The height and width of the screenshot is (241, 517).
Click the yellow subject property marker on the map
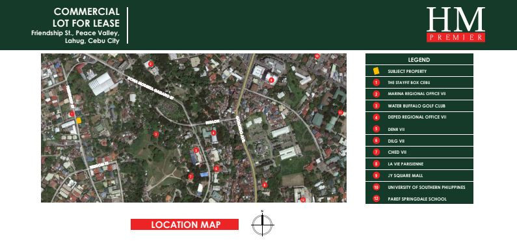[79, 120]
